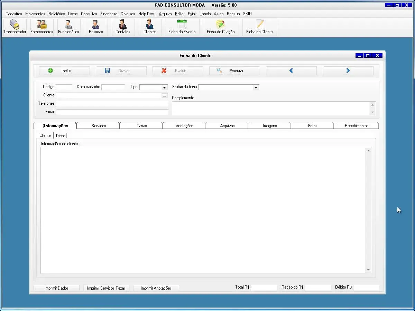This screenshot has width=415, height=311.
Task: Switch to the Serviços tab
Action: (99, 126)
